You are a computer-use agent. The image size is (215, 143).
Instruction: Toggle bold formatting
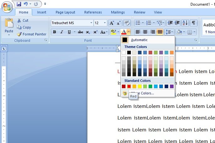[54, 32]
